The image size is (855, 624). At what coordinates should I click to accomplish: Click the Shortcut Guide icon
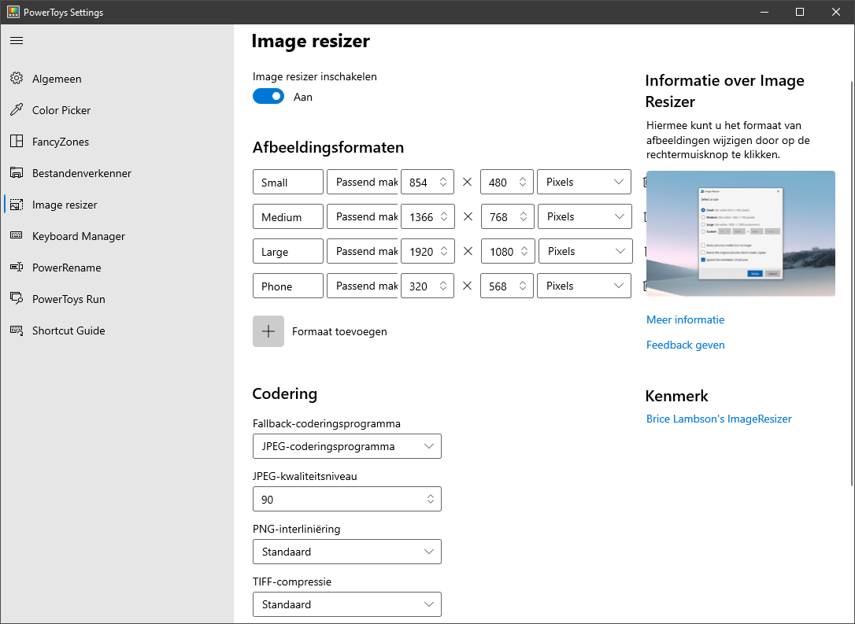coord(17,330)
